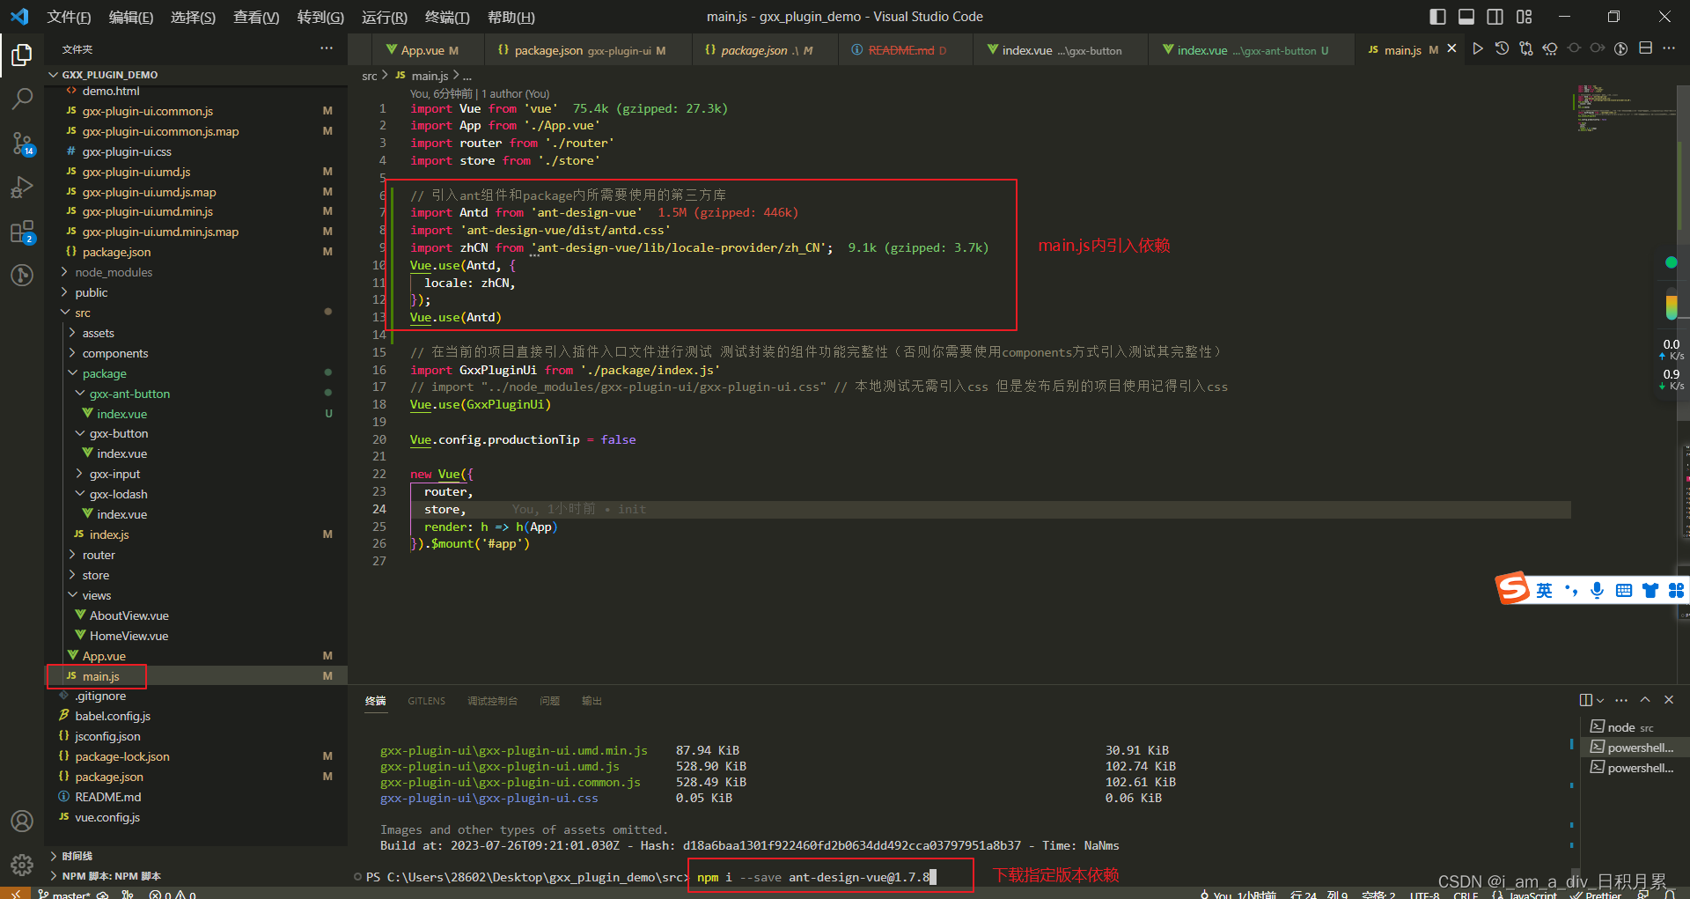
Task: Click Prettier in the status bar
Action: 1596,895
